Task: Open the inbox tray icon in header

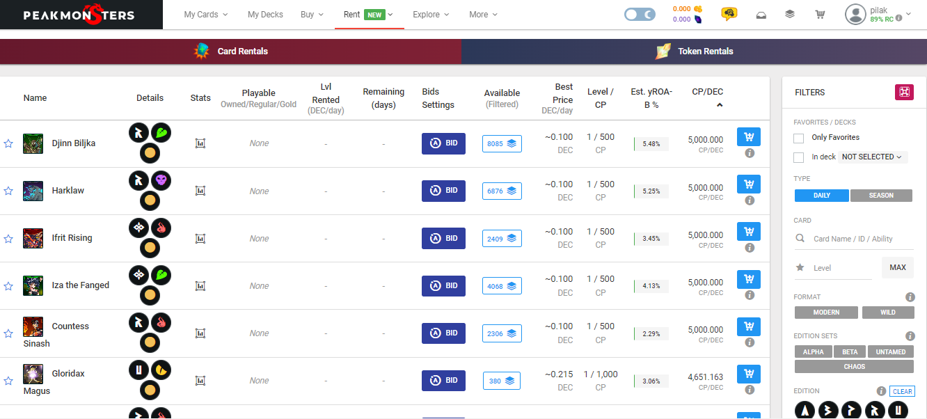Action: [761, 14]
